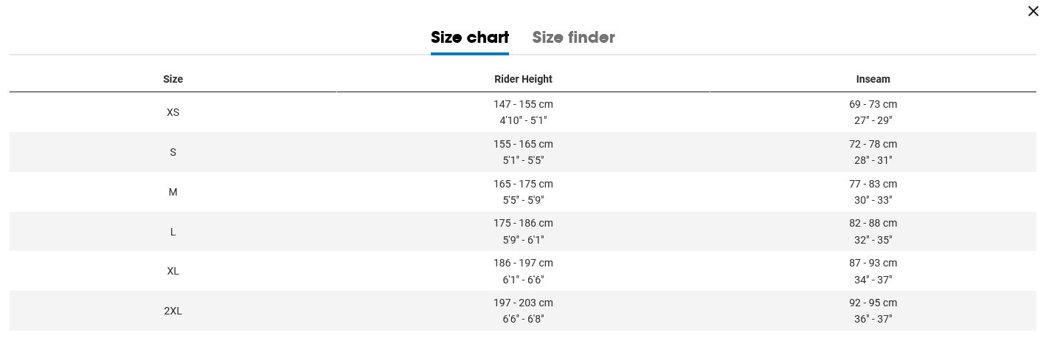This screenshot has height=341, width=1046.
Task: Click the 69 - 73 cm inseam cell
Action: [873, 104]
